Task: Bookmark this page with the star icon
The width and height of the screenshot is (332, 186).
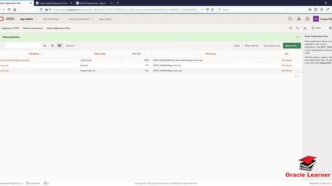Action: 212,9
